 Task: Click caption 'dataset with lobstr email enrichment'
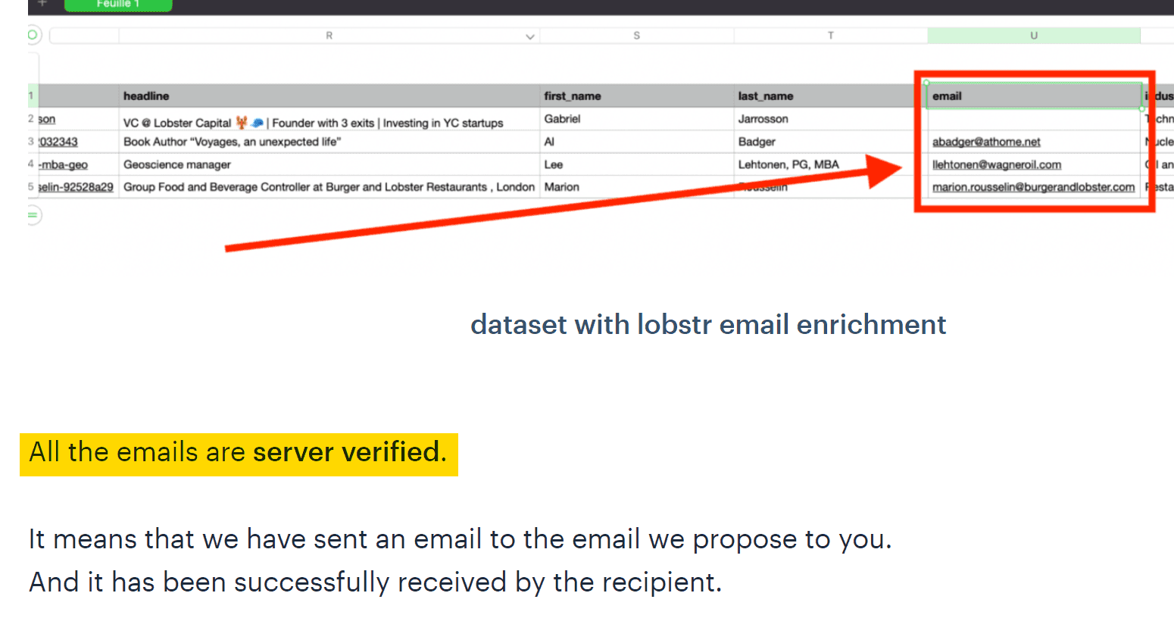[708, 325]
